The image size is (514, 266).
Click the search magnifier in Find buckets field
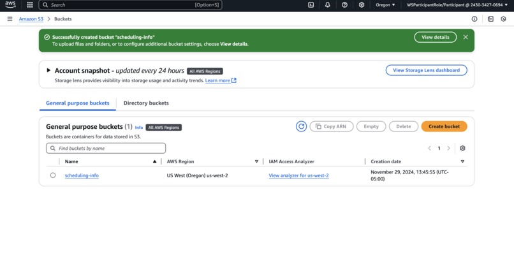53,148
